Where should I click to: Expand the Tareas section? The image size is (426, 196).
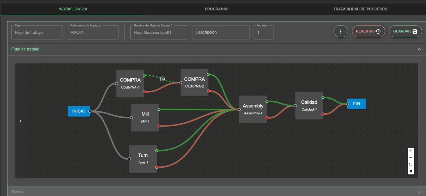419,192
